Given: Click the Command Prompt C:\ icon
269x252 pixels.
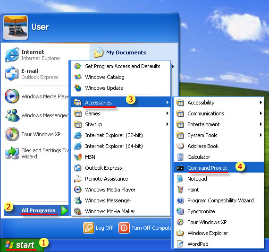Looking at the screenshot, I should [x=180, y=168].
